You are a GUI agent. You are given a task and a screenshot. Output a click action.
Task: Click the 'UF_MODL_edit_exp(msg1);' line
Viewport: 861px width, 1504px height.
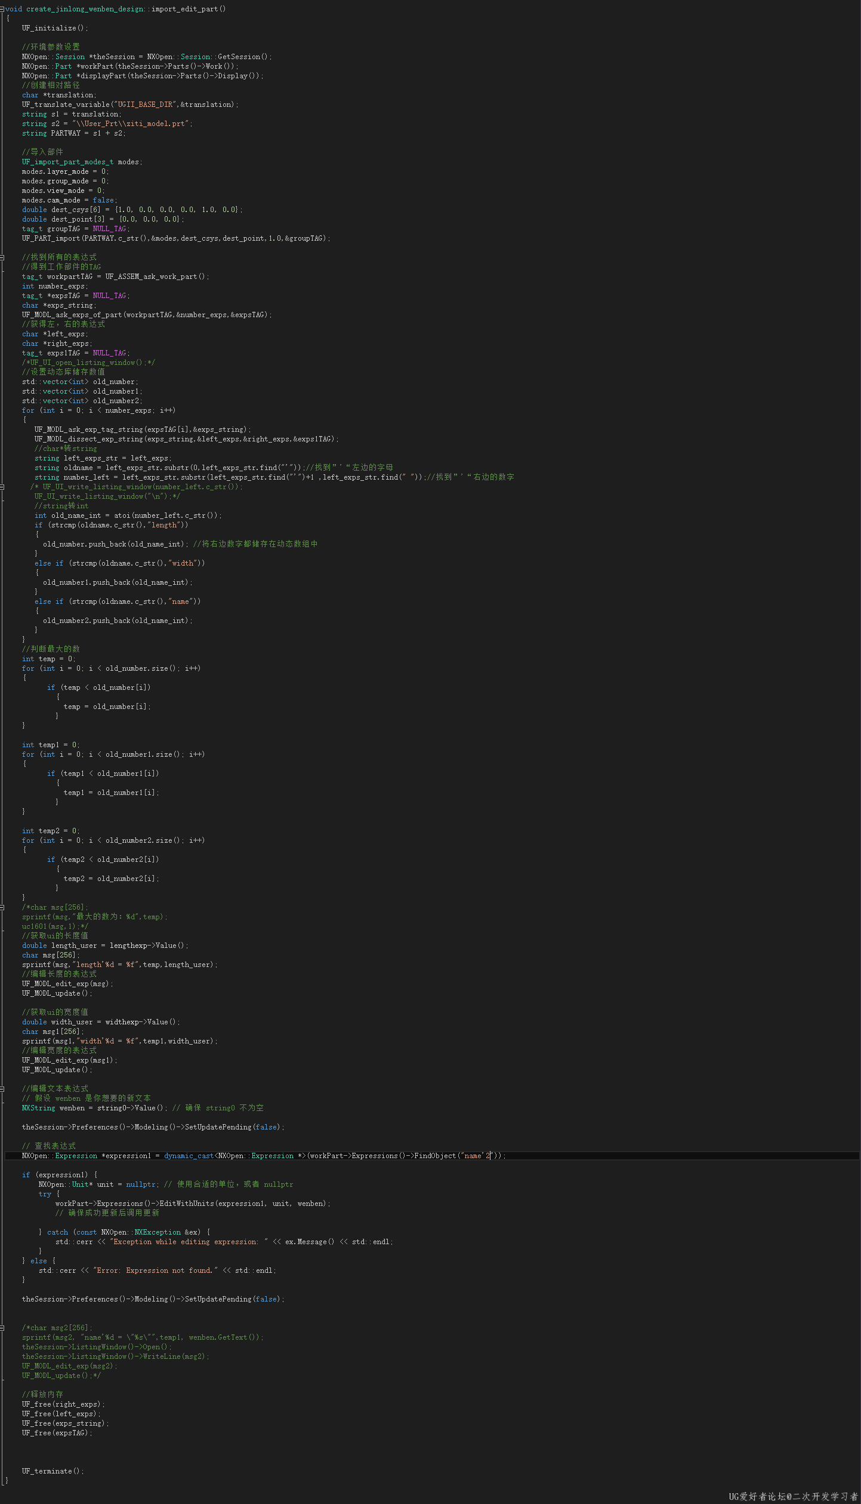(x=70, y=1060)
